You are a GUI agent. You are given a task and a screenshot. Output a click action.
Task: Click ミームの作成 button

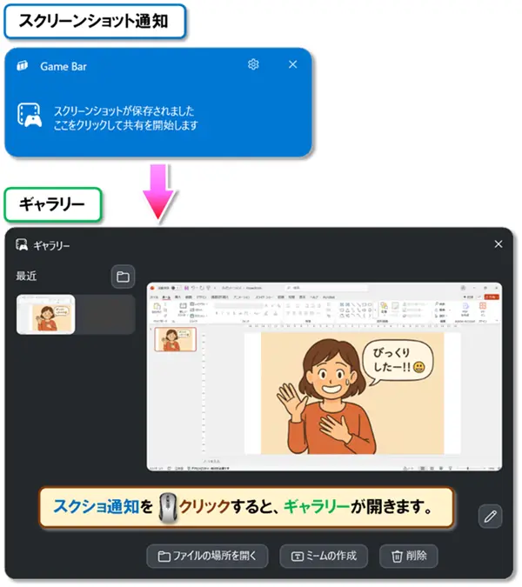tap(324, 556)
